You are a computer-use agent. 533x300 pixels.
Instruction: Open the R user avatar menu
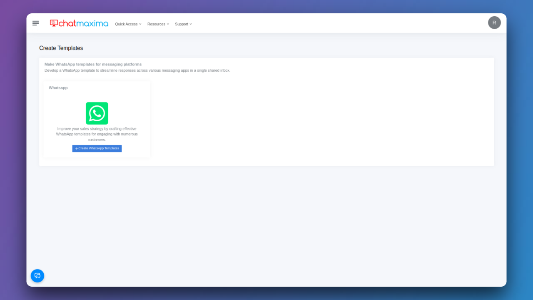pos(494,22)
